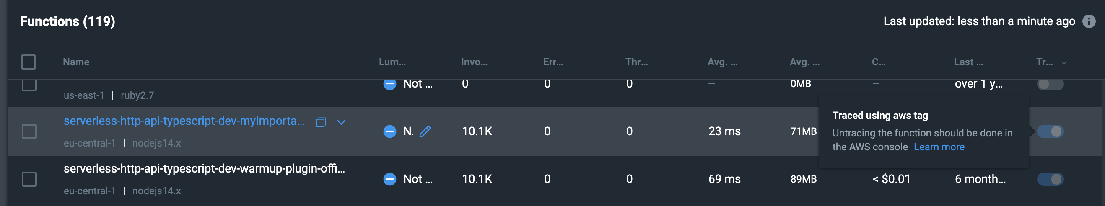This screenshot has height=206, width=1105.
Task: Tick the warmup-plugin function row checkbox
Action: [x=29, y=179]
